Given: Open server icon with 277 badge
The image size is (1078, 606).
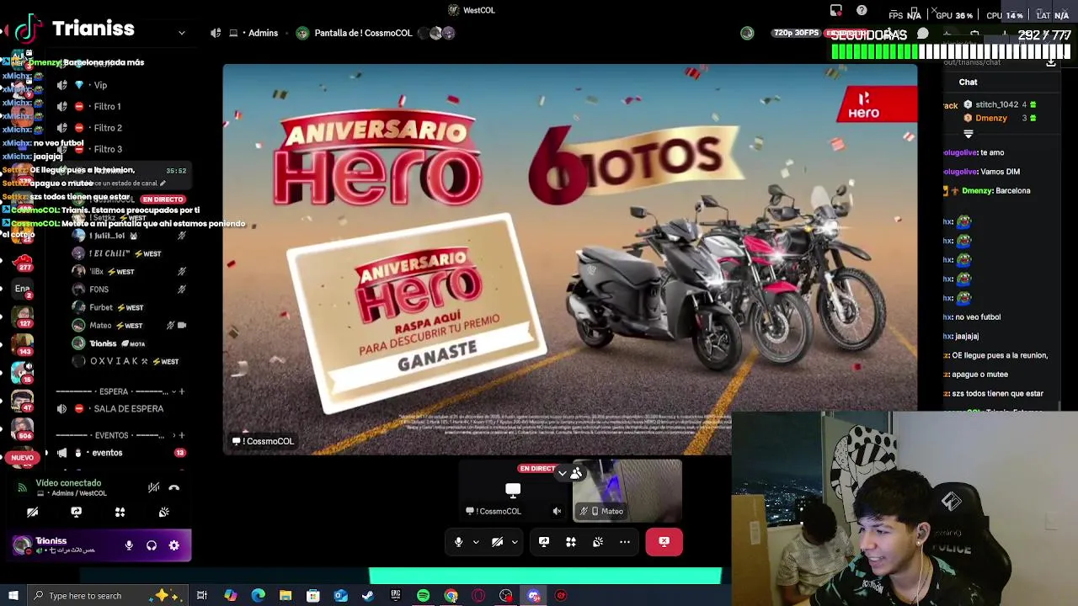Looking at the screenshot, I should (x=23, y=261).
